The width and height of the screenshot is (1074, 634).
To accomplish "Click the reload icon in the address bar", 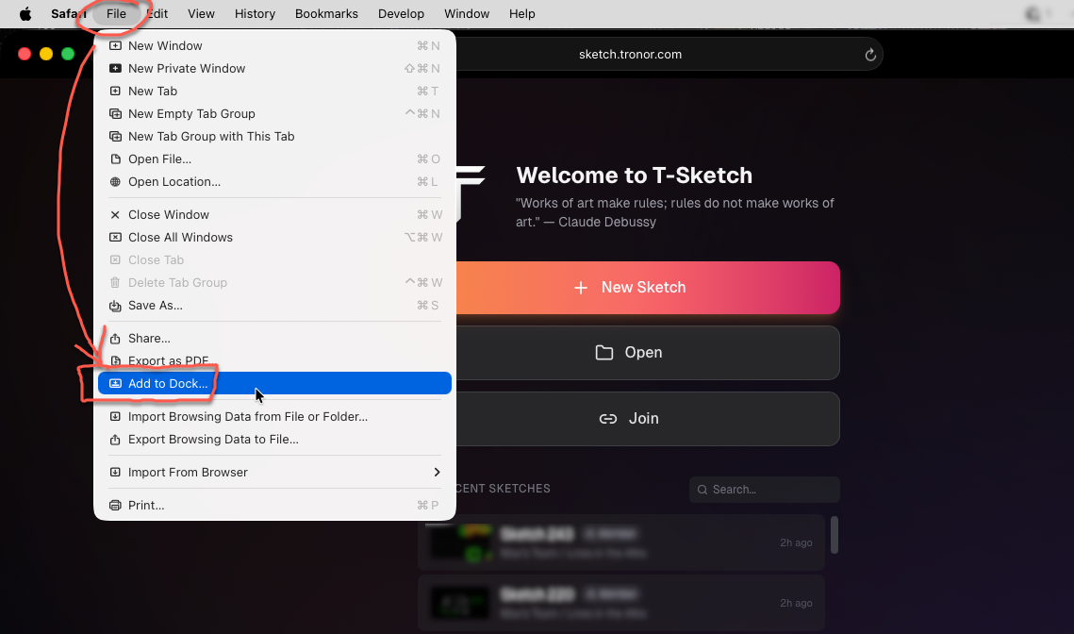I will [x=869, y=55].
